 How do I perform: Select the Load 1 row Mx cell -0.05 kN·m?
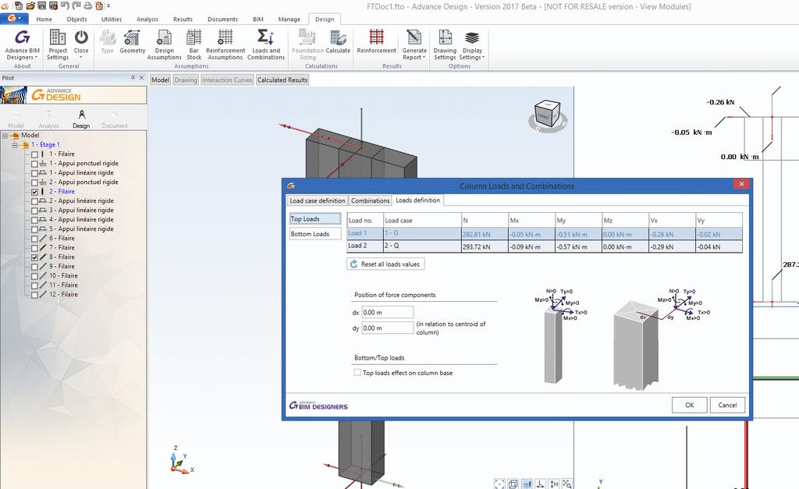point(531,234)
